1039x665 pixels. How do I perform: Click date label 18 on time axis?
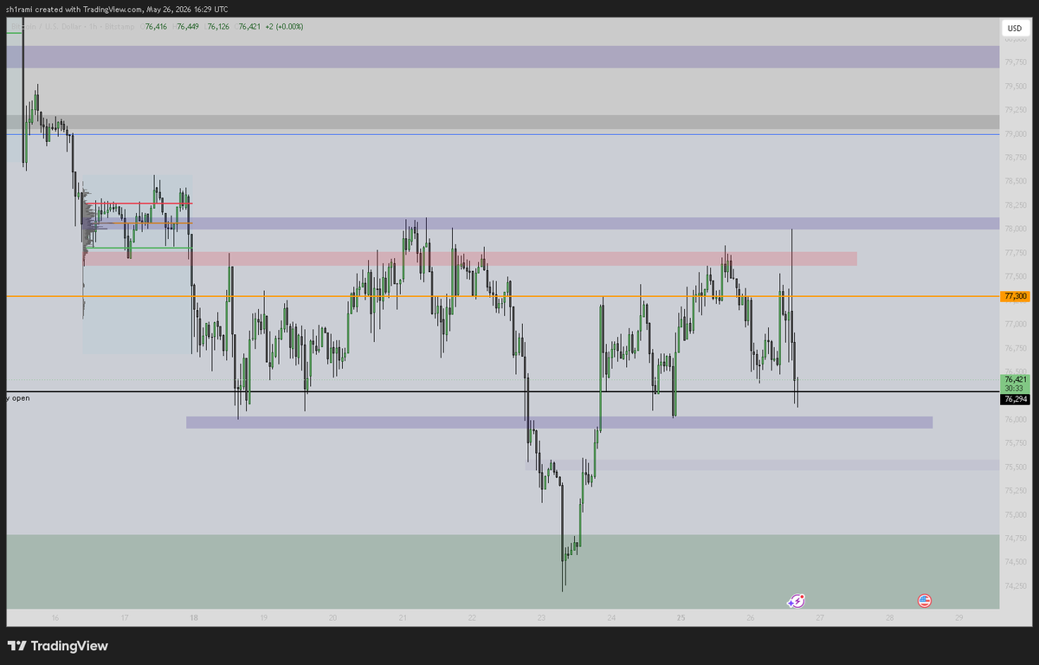pyautogui.click(x=194, y=618)
